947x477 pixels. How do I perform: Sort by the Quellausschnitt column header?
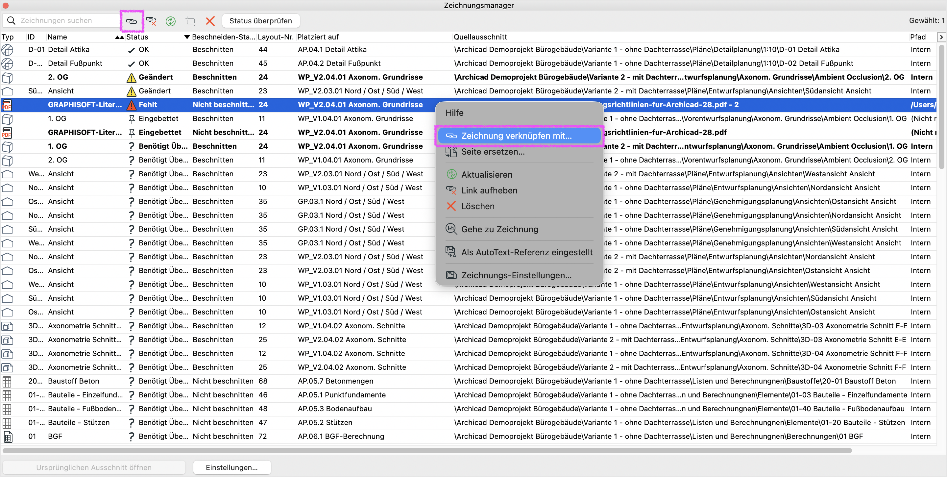click(480, 37)
